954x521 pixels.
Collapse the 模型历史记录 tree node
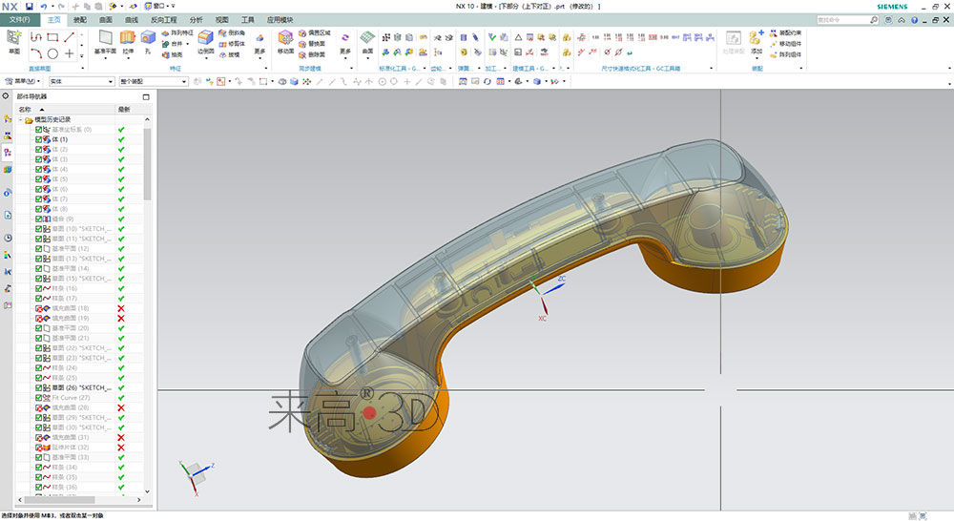coord(20,119)
